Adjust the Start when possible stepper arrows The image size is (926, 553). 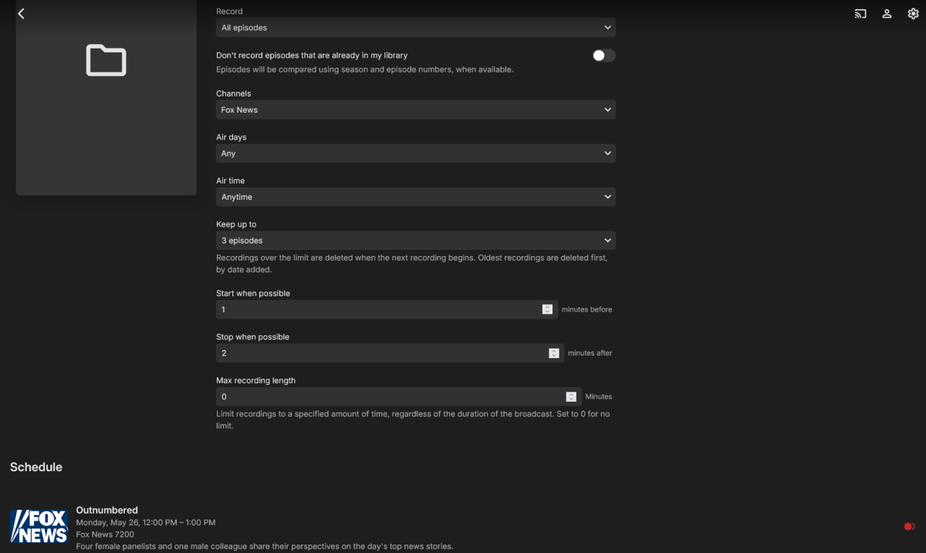pos(547,310)
